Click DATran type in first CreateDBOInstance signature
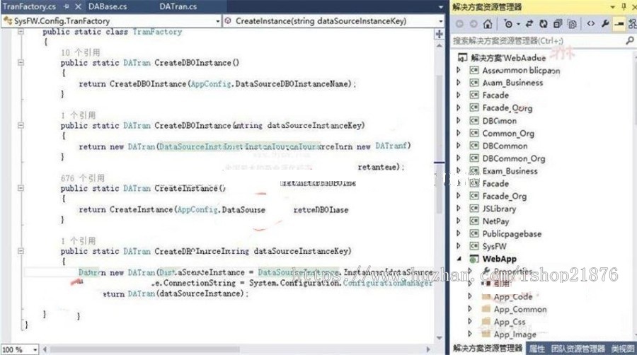 tap(137, 62)
